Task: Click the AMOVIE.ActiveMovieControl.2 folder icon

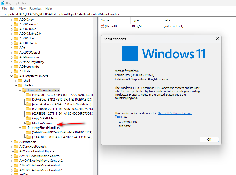Action: pos(16,170)
